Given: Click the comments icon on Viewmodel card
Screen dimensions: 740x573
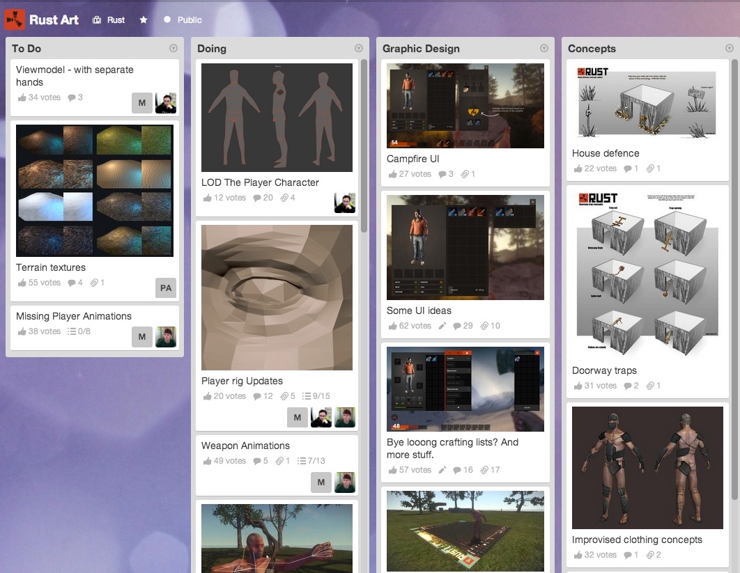Looking at the screenshot, I should [x=72, y=97].
